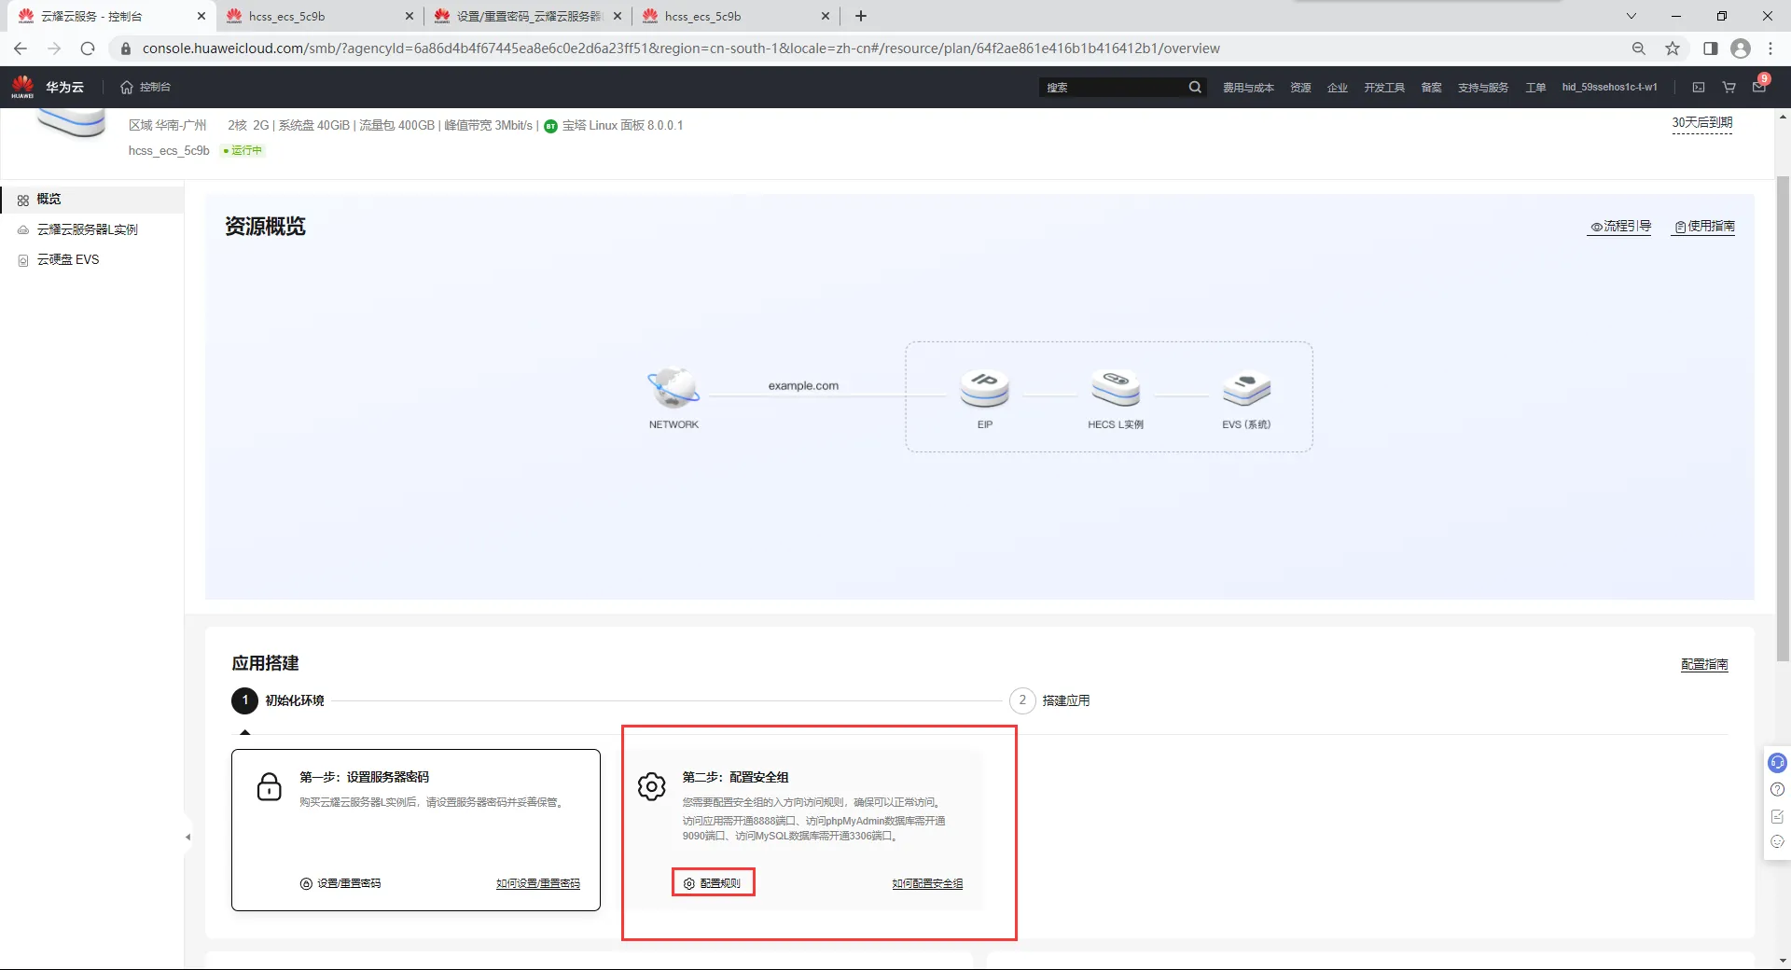Click the lock icon in the password step card
The image size is (1791, 970).
coord(270,787)
